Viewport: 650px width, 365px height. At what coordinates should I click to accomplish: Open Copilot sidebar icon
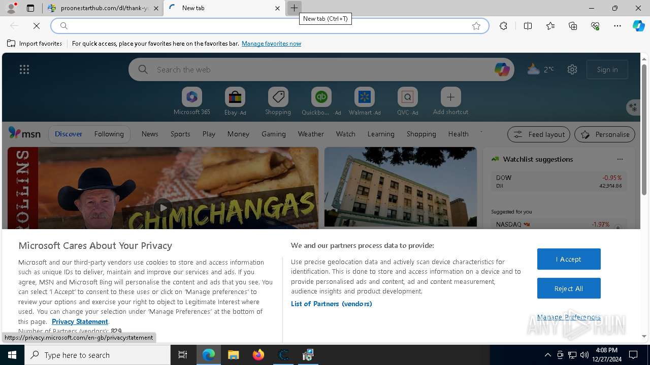(638, 26)
